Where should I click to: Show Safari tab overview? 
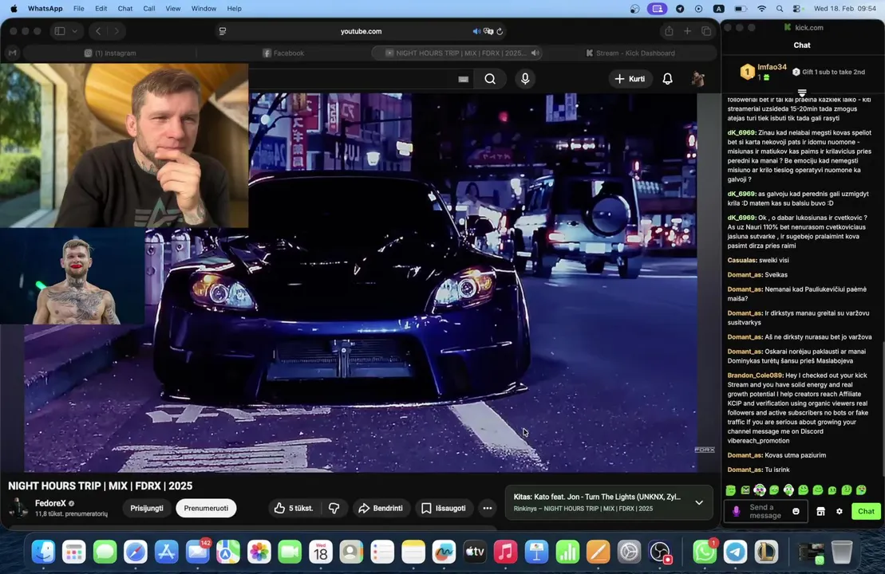point(706,32)
